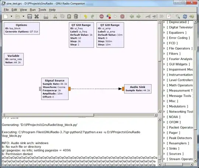Generate the flow graph with colored shapes icon
This screenshot has width=199, height=168.
tap(108, 17)
